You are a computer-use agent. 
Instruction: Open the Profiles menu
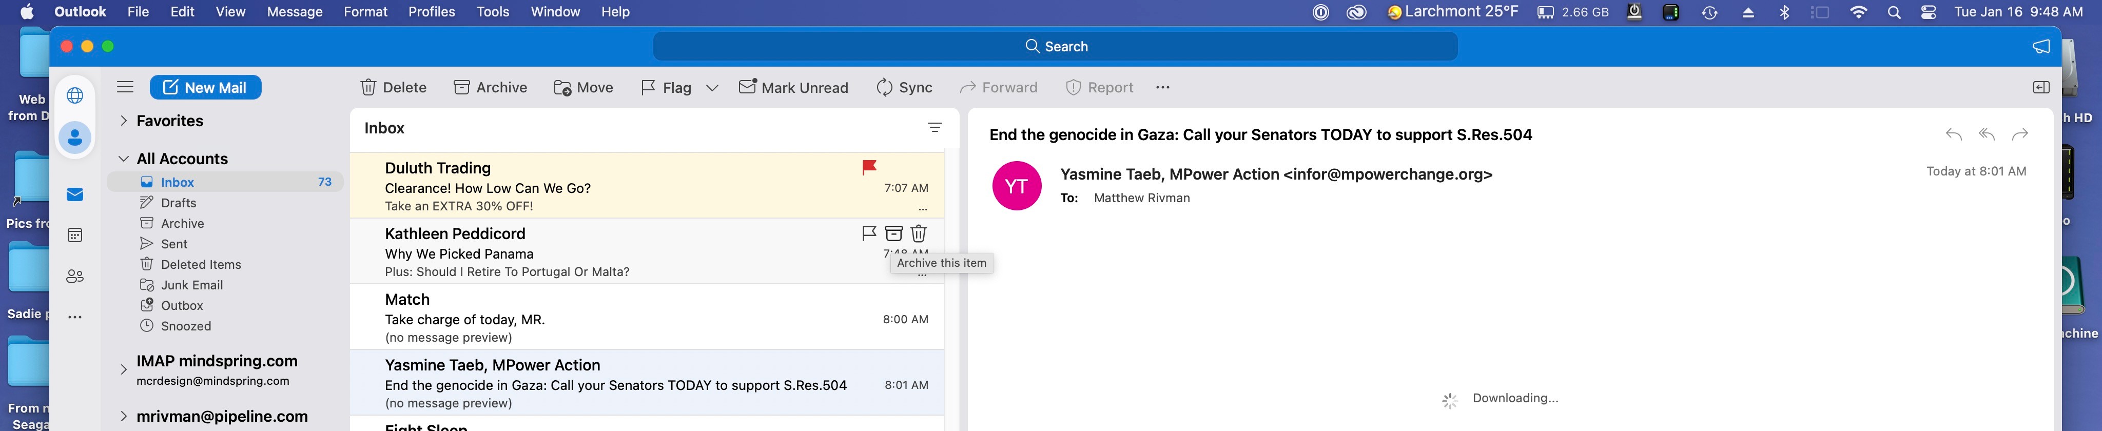point(432,12)
